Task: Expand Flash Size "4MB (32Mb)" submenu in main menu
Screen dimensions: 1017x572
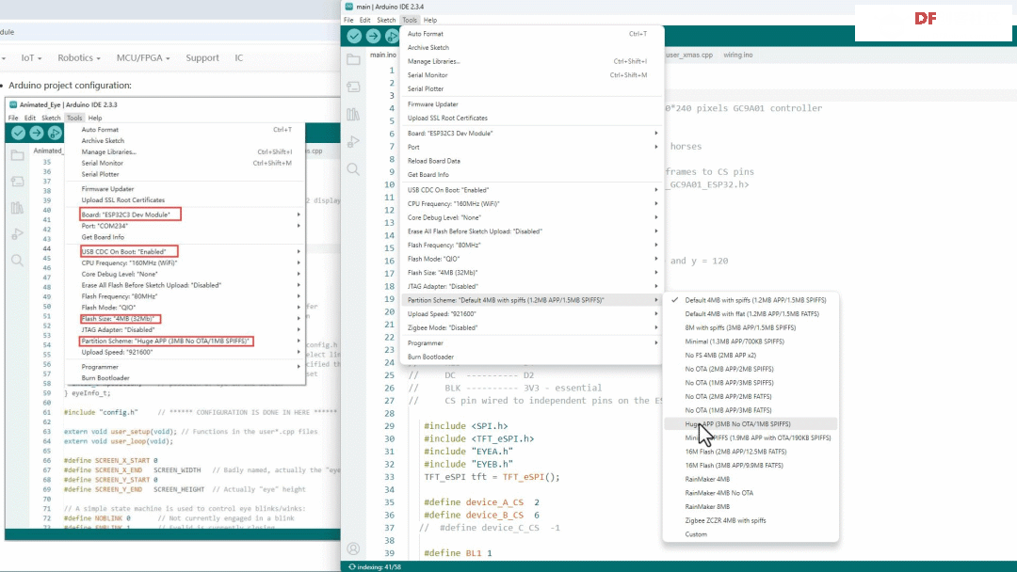Action: [x=532, y=273]
